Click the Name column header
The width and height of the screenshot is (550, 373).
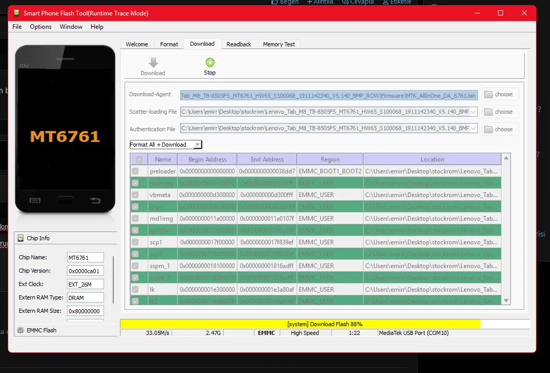[163, 159]
